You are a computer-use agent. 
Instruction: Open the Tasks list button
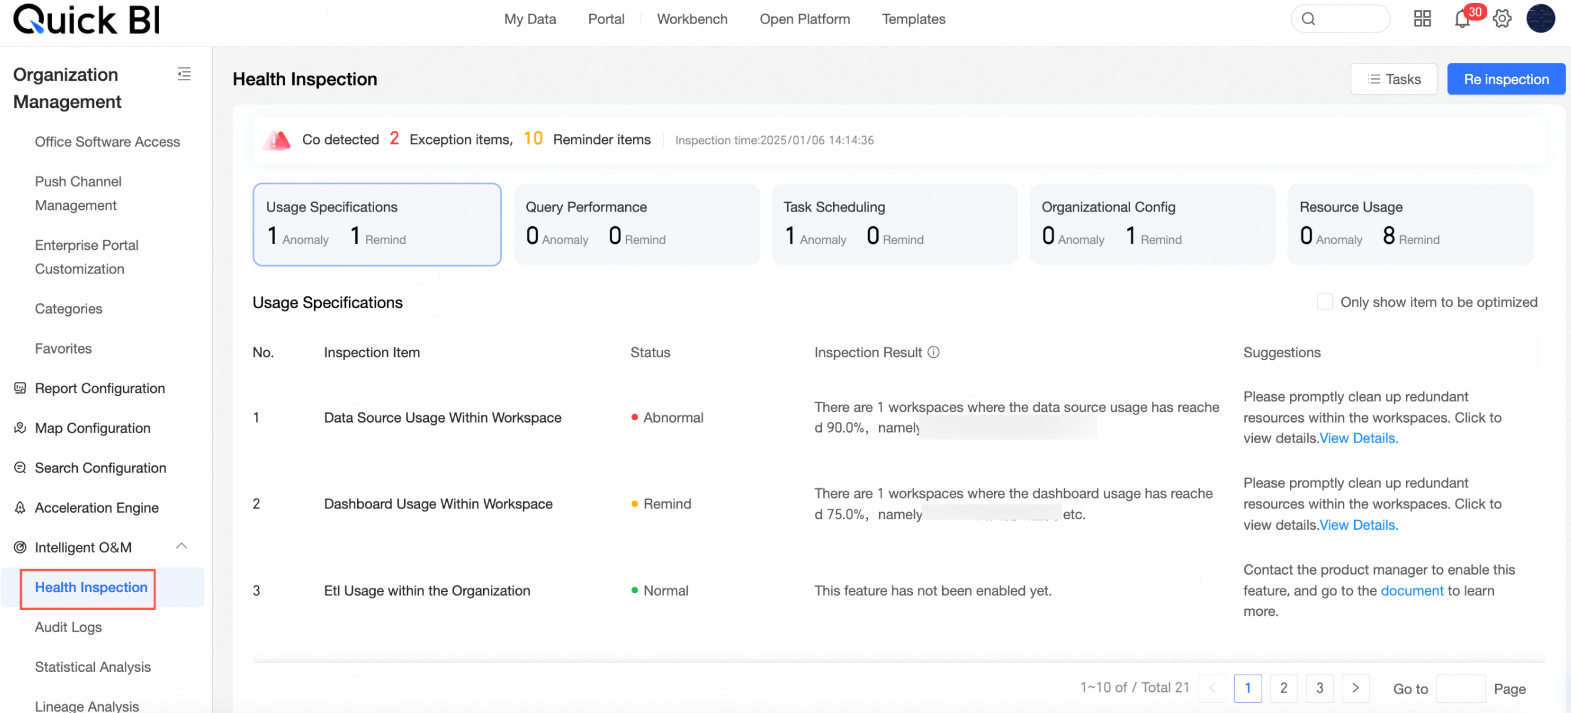click(x=1394, y=80)
